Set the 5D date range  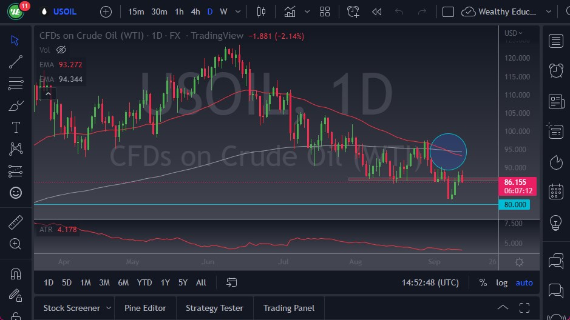(67, 282)
